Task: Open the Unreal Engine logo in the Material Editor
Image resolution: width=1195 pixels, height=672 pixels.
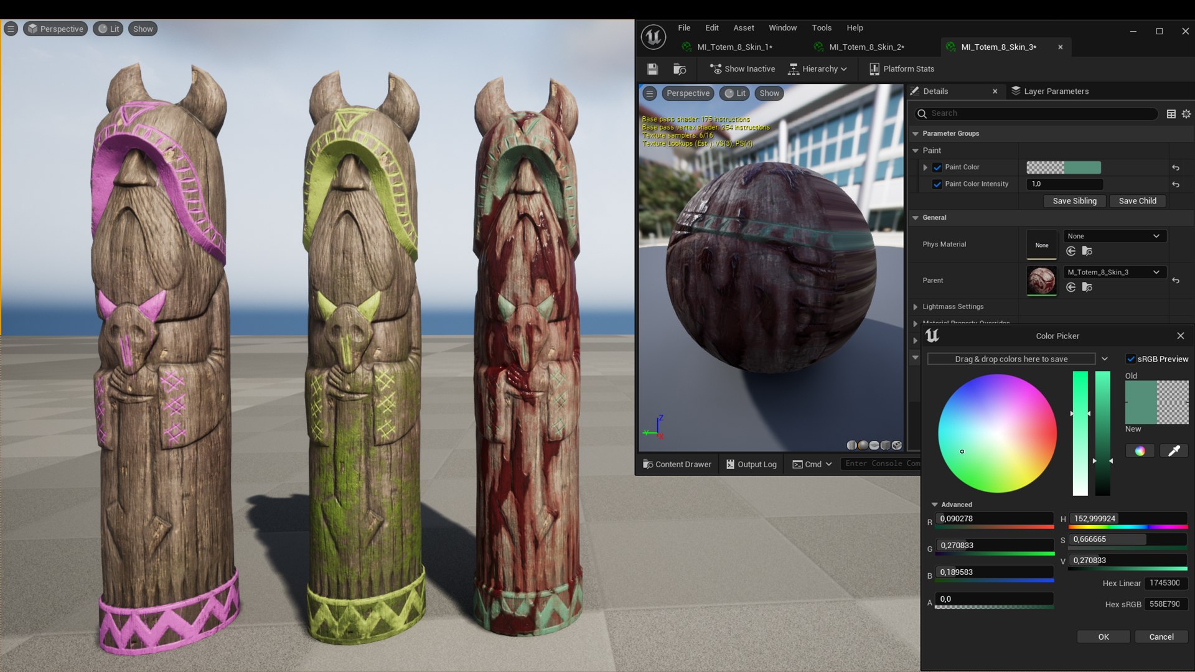Action: [654, 37]
